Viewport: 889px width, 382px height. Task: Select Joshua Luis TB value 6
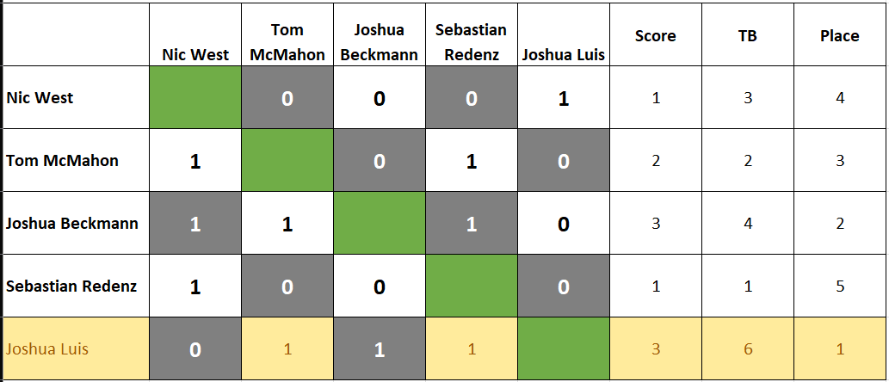[x=747, y=348]
